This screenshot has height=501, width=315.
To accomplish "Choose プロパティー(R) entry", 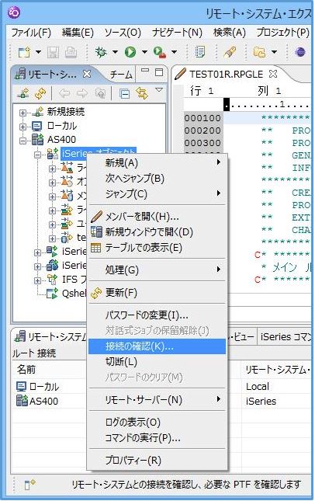I will [x=157, y=461].
